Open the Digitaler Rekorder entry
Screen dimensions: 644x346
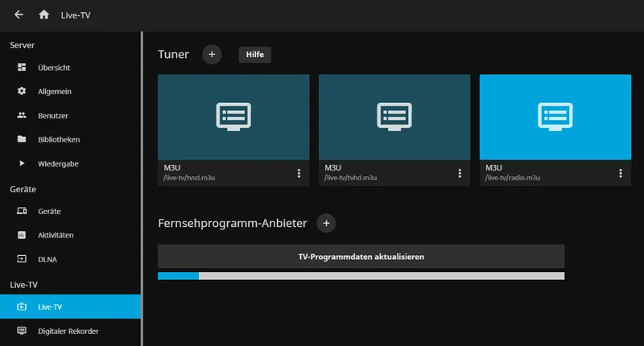tap(70, 331)
